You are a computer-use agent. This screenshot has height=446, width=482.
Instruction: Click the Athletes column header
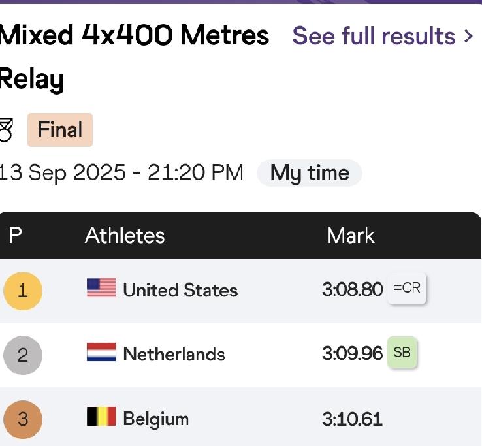[x=125, y=236]
